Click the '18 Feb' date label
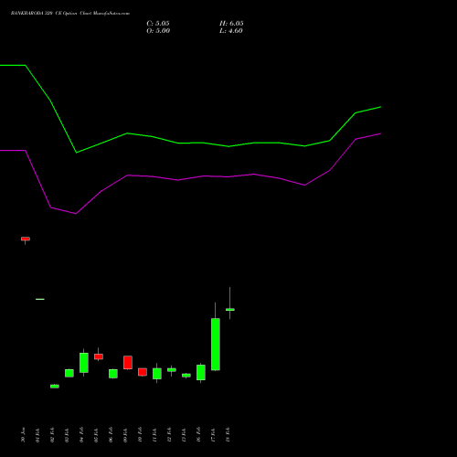The height and width of the screenshot is (457, 457). pos(228,435)
